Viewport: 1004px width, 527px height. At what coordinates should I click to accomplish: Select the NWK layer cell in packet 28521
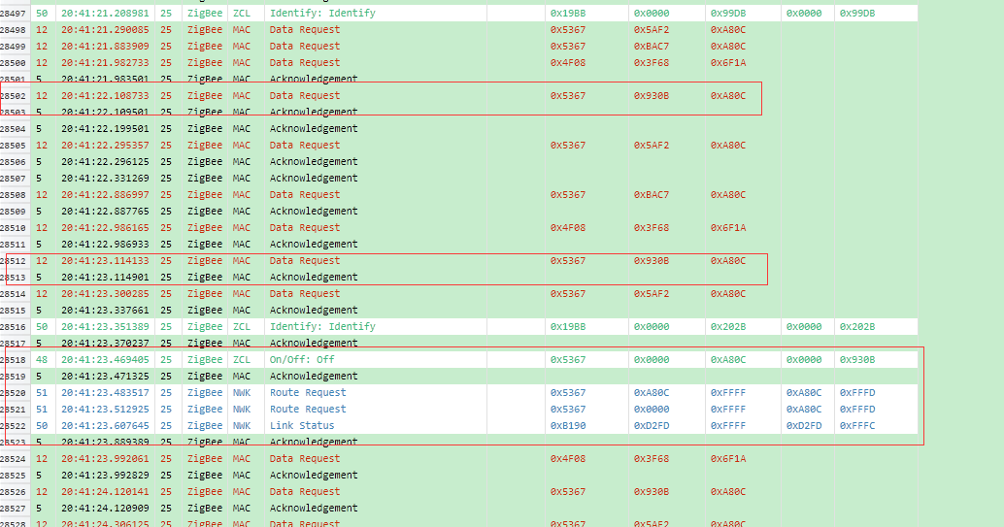tap(242, 410)
